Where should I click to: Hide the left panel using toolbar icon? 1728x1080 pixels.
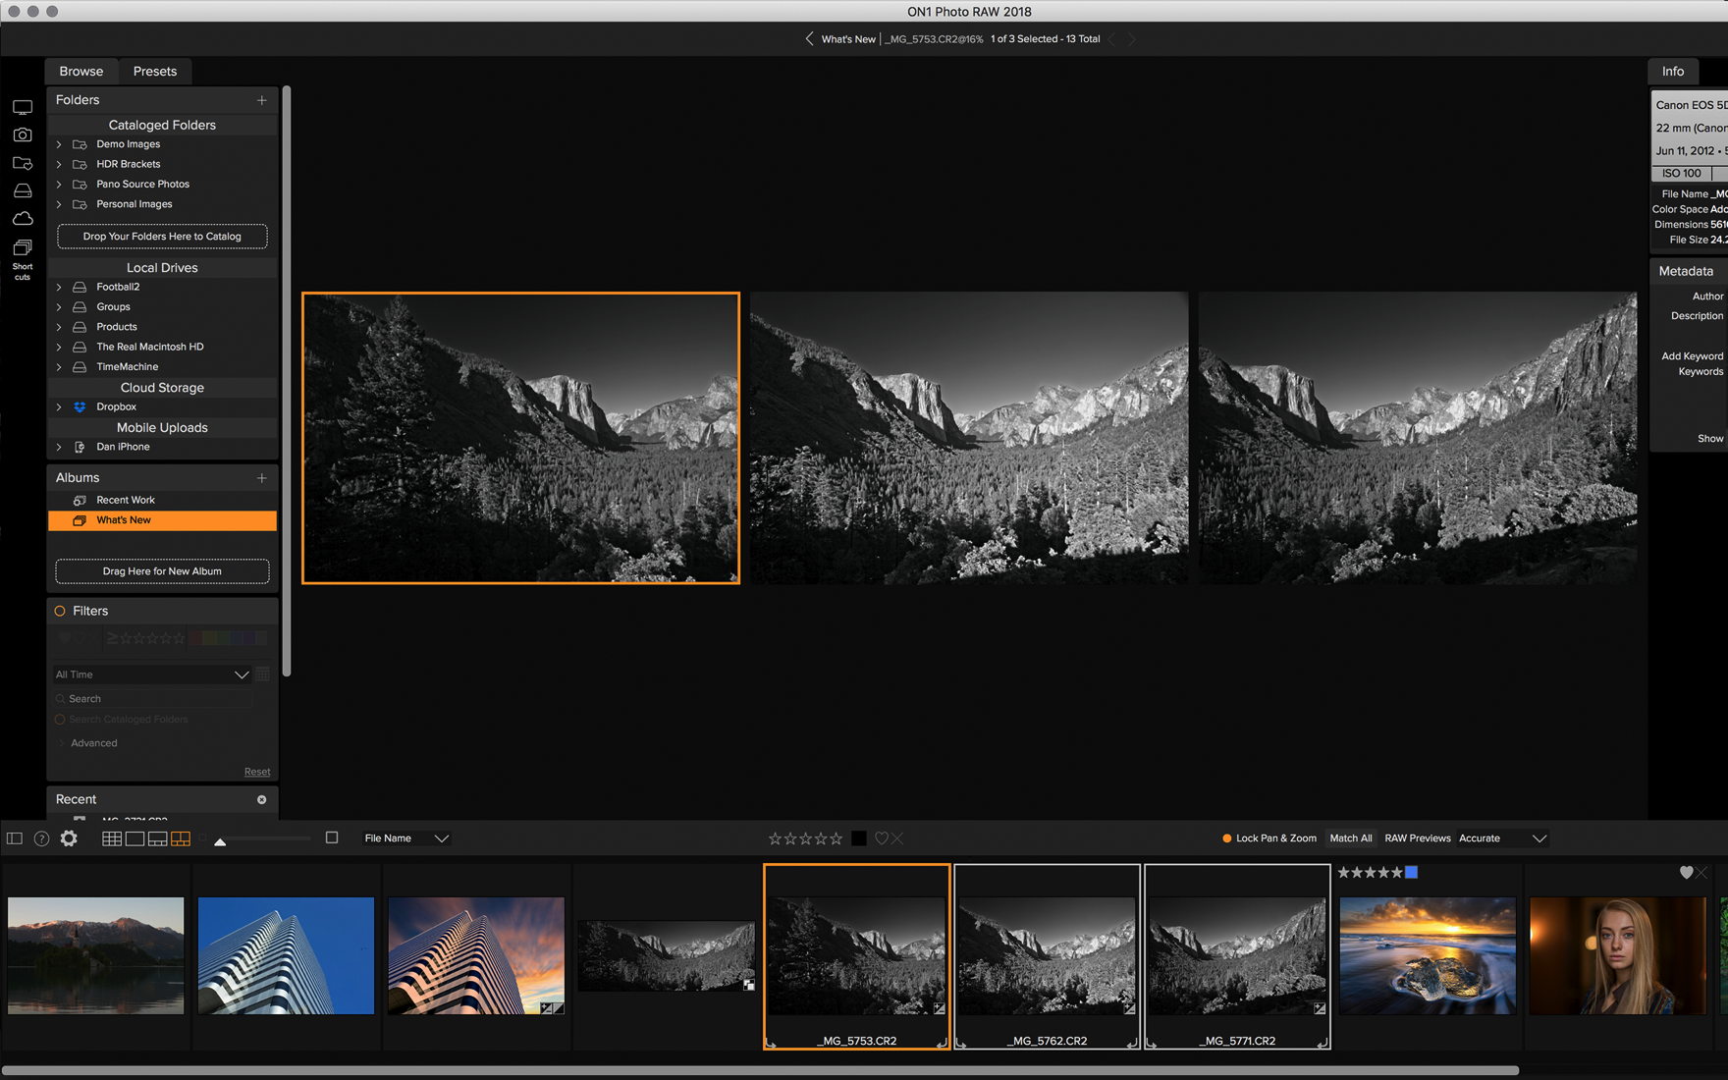pos(15,838)
